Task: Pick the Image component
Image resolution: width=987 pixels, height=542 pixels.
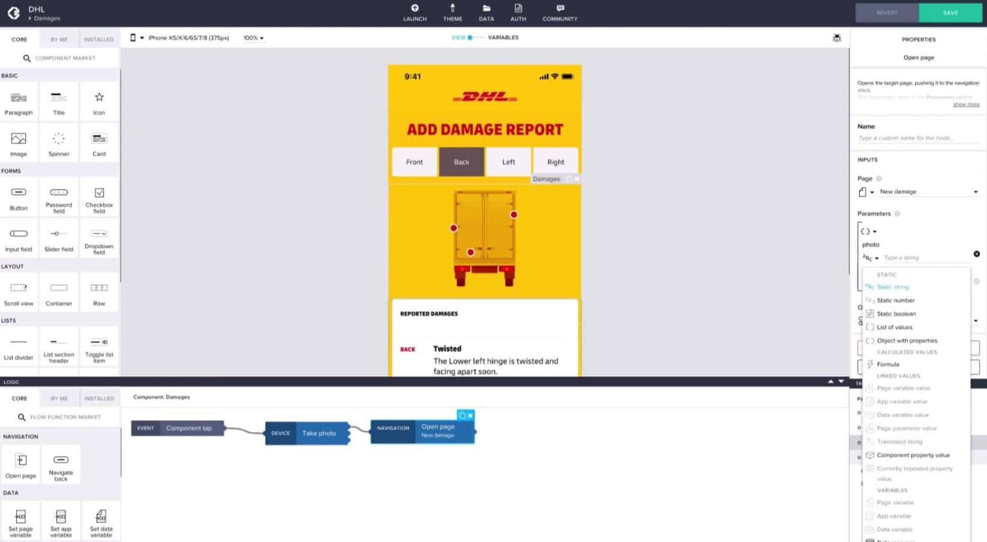Action: click(x=19, y=143)
